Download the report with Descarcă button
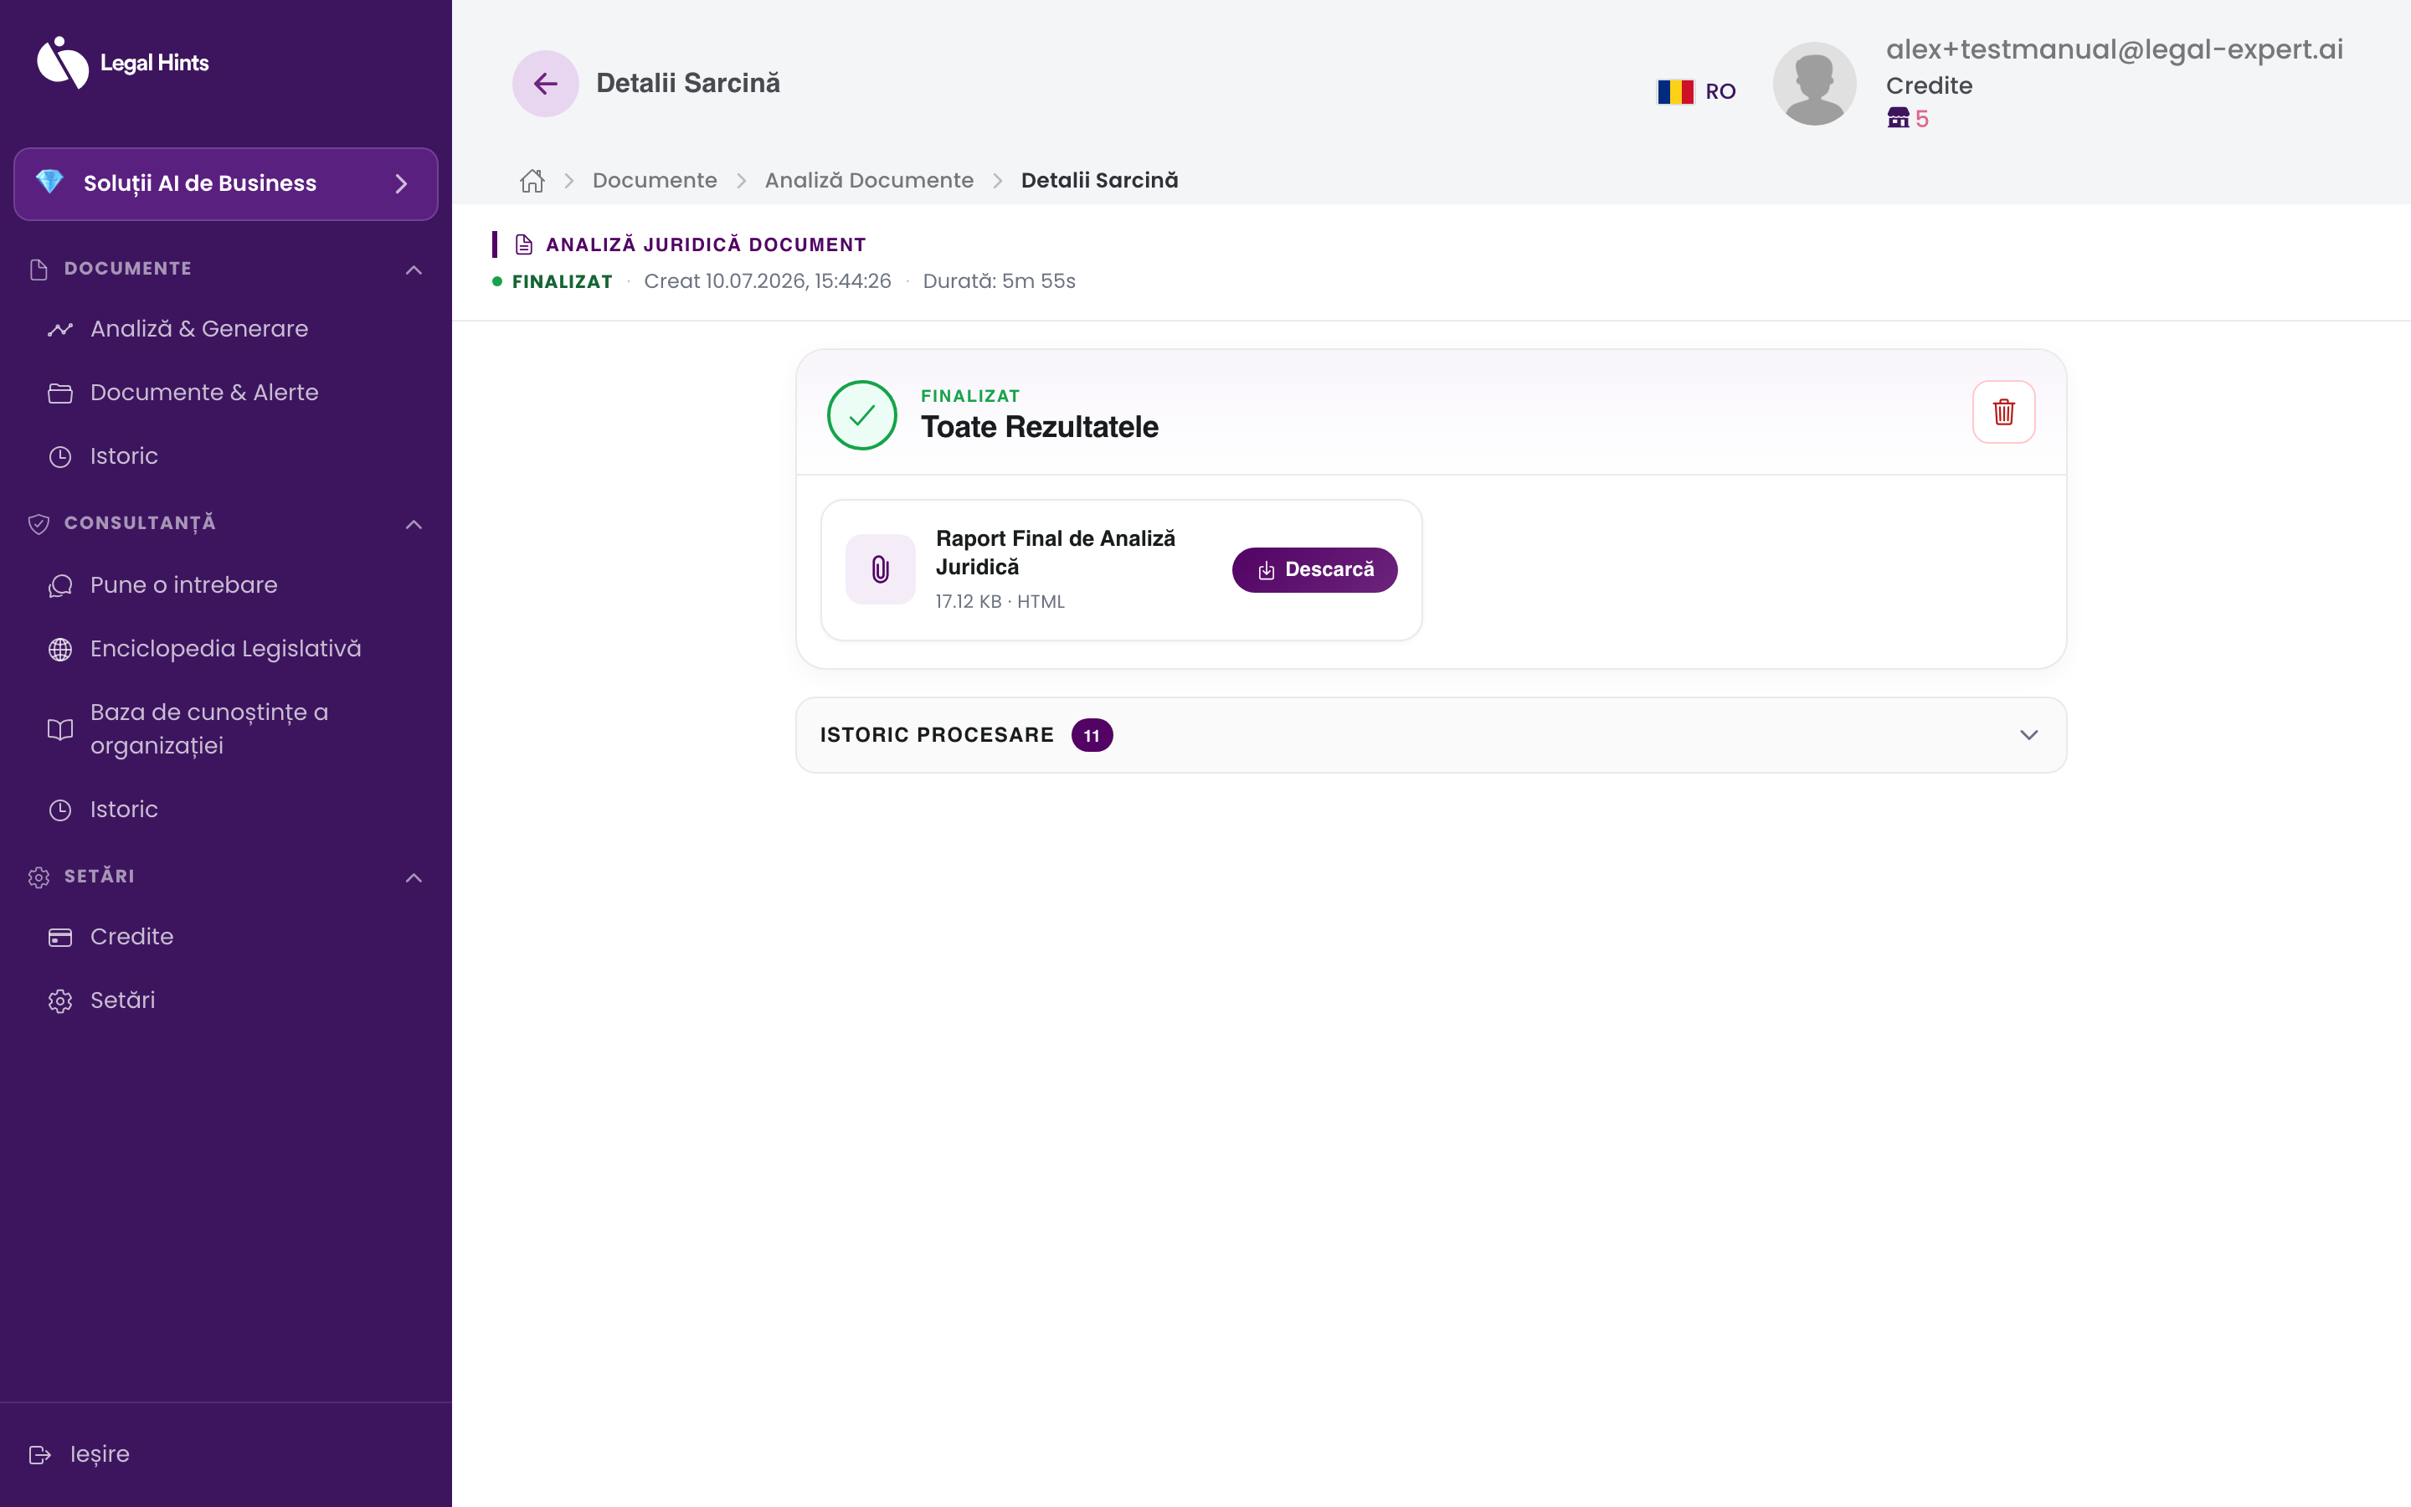 click(x=1314, y=569)
